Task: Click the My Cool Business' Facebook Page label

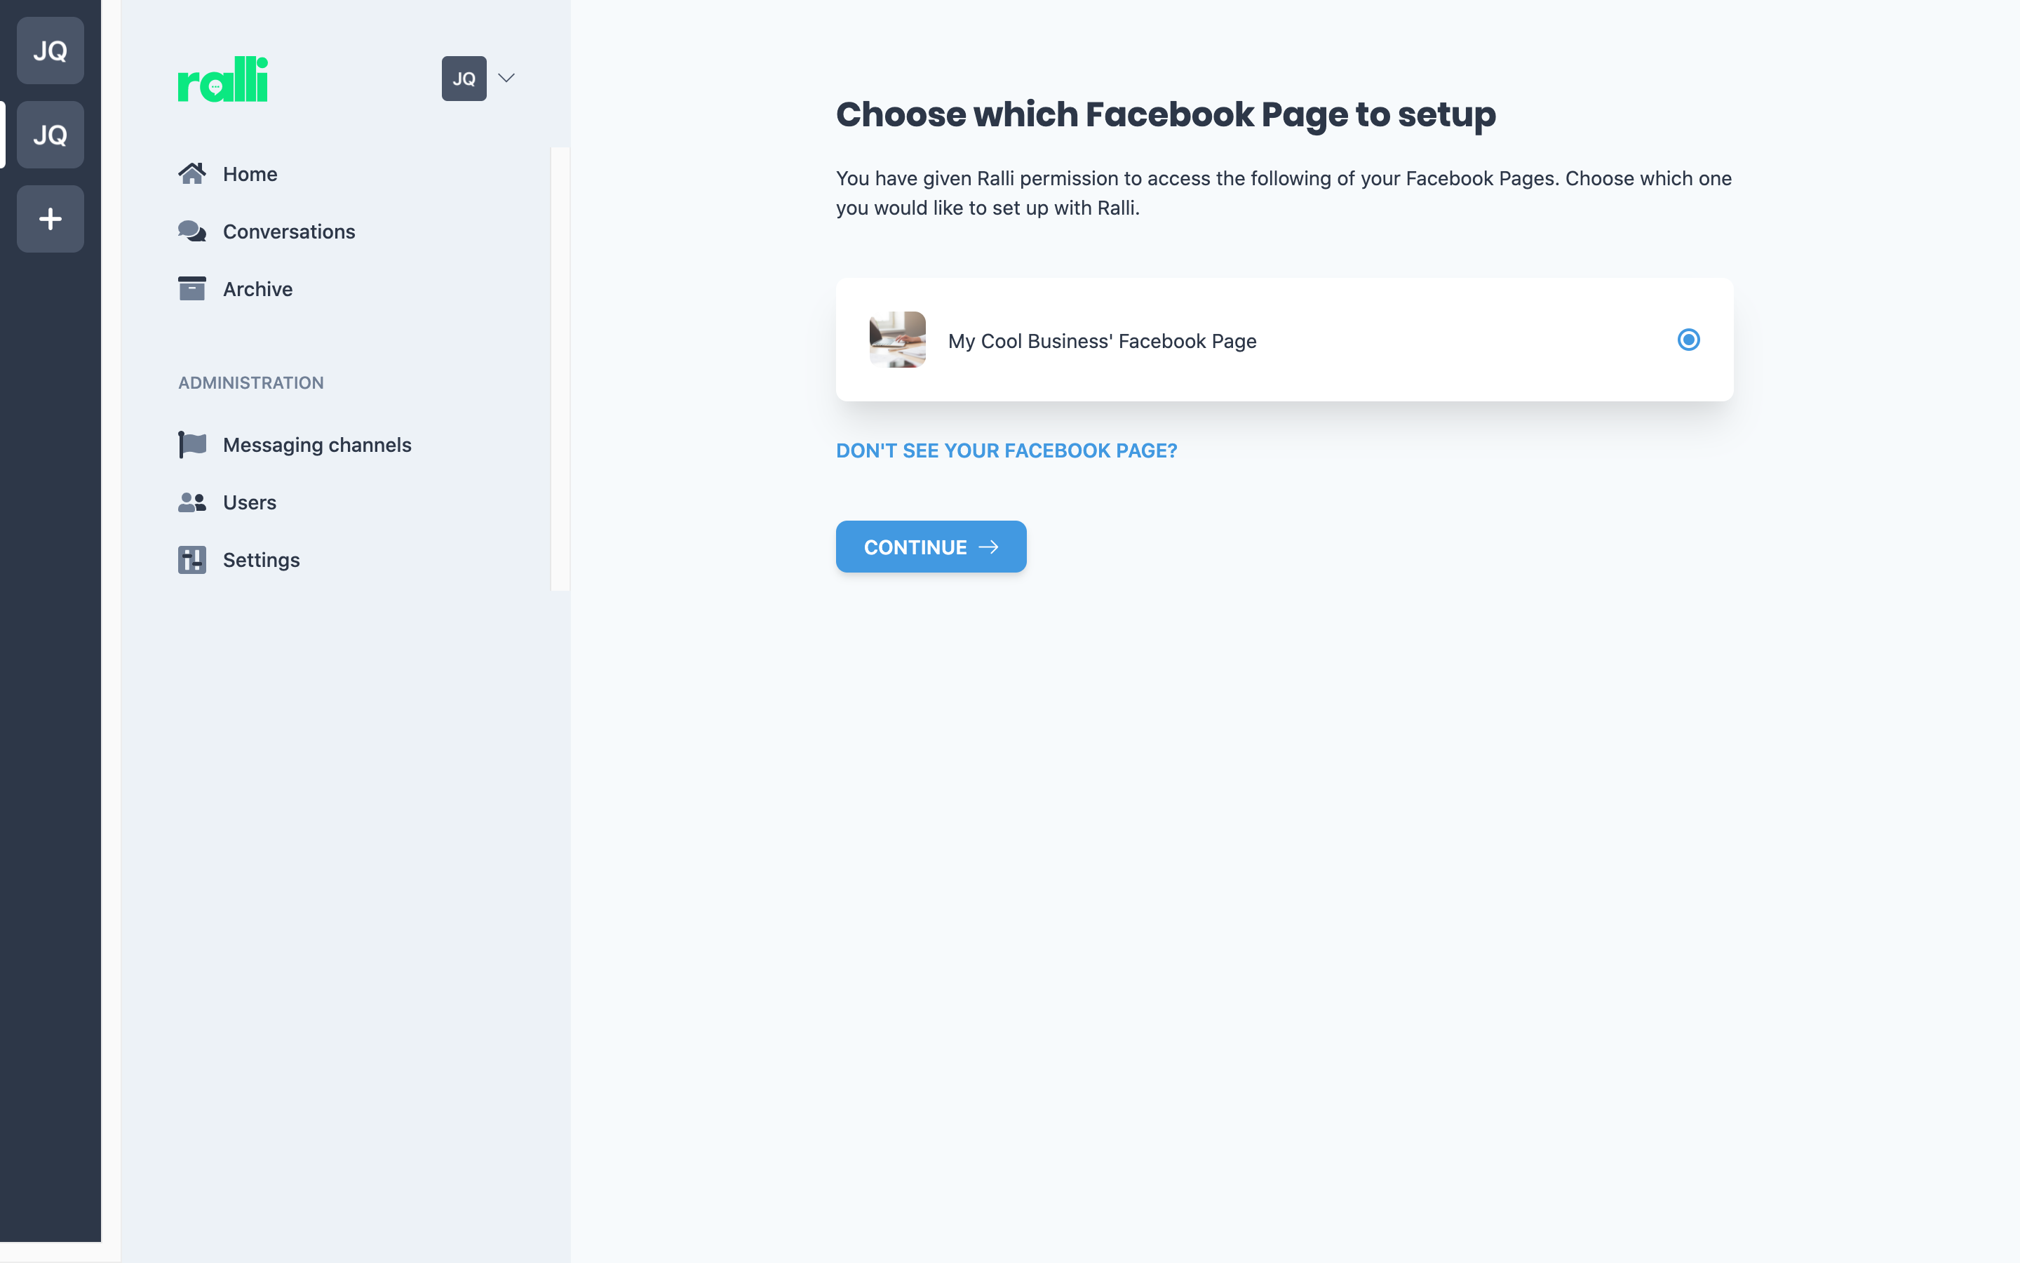Action: click(1102, 341)
